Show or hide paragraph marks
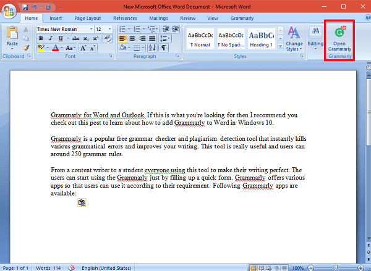 click(x=163, y=48)
